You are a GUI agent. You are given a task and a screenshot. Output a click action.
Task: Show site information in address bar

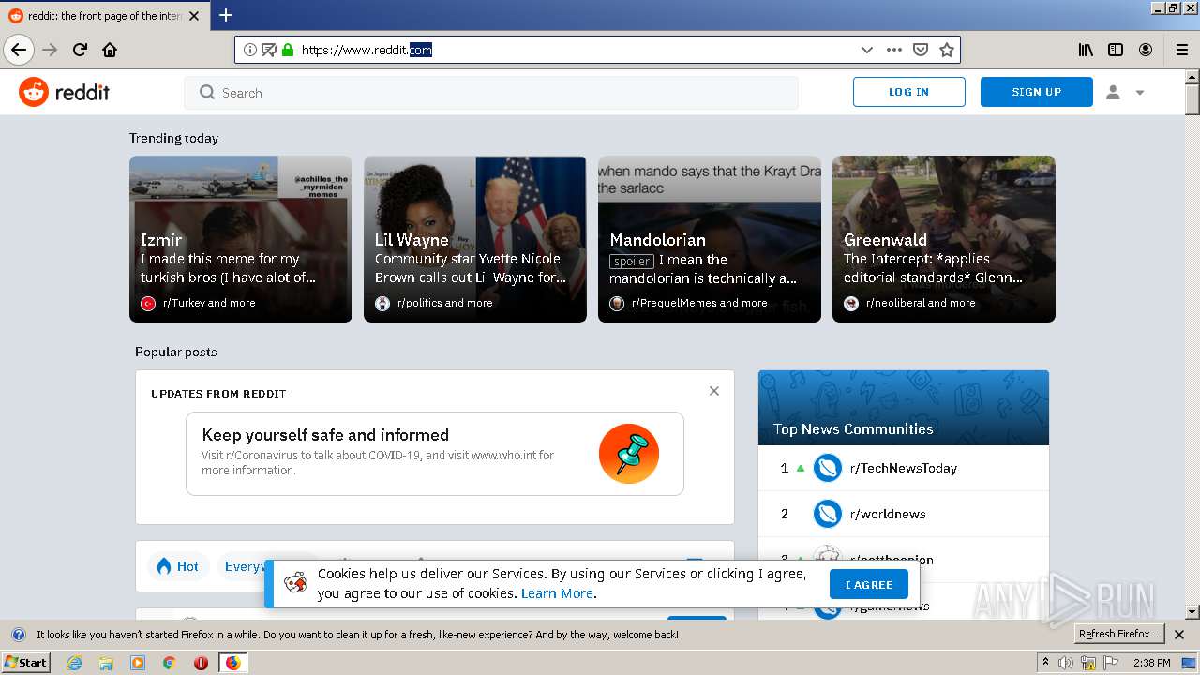[x=250, y=50]
